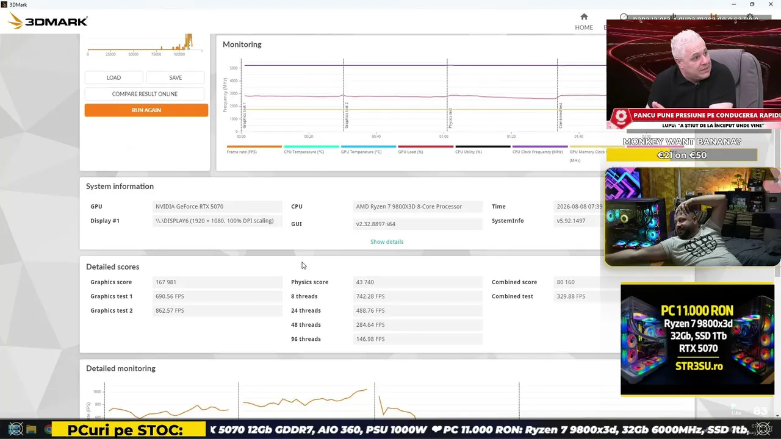Toggle GPU Load (%) legend swatch

pos(425,146)
